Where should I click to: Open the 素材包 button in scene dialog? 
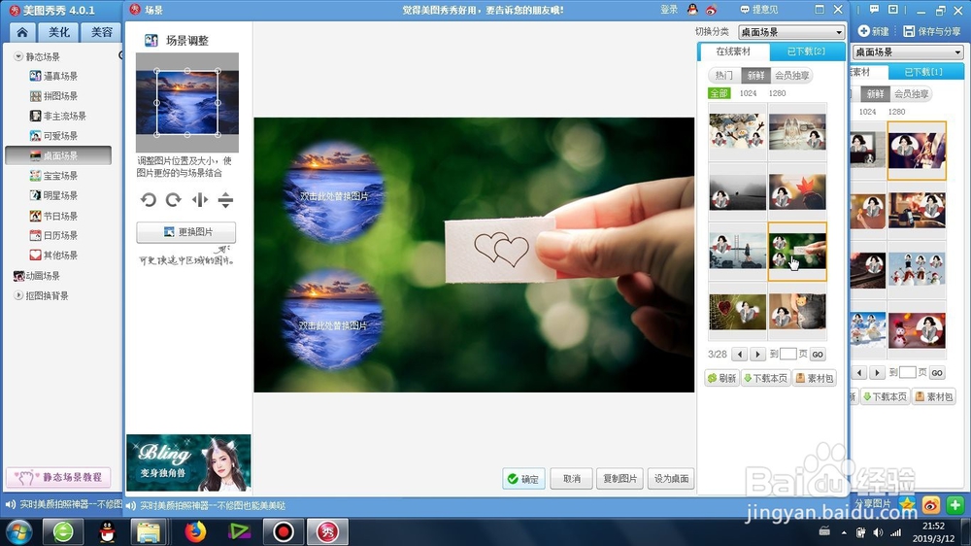point(815,378)
